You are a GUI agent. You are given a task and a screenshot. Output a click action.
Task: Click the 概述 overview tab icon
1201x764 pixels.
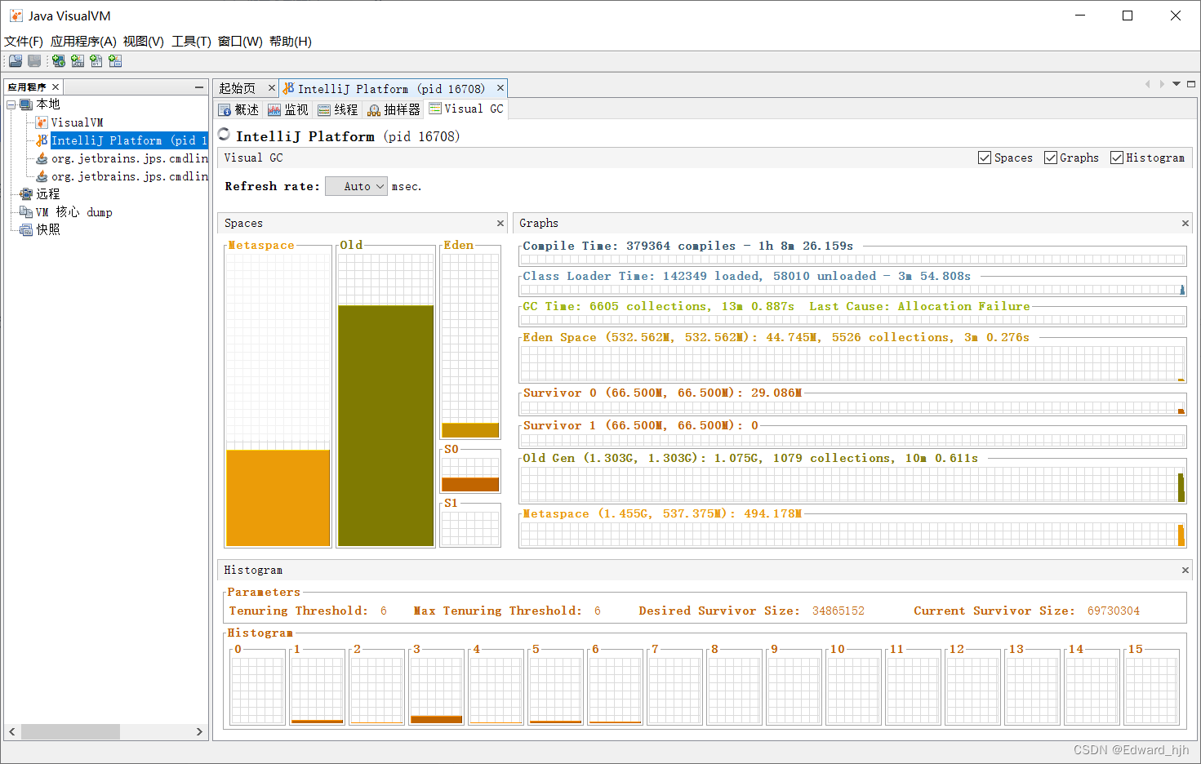point(225,110)
